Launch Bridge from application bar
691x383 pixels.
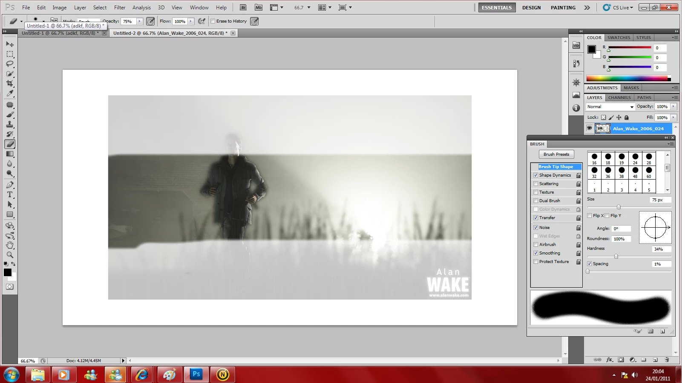(243, 7)
